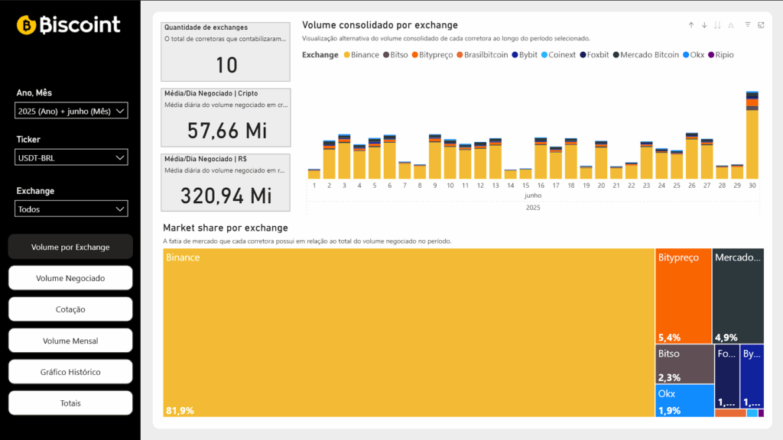The width and height of the screenshot is (783, 440).
Task: Click the Binance treemap tile
Action: click(x=408, y=332)
